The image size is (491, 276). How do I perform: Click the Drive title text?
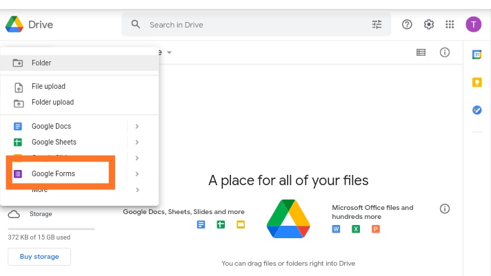(41, 25)
